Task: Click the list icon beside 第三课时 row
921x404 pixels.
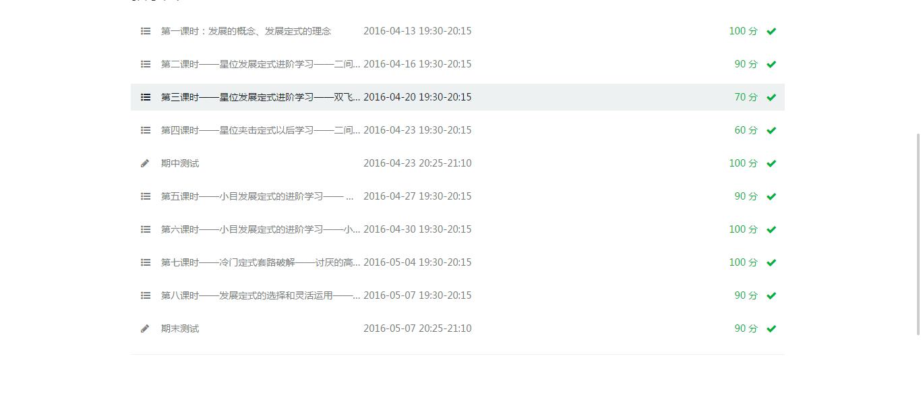Action: click(x=146, y=97)
